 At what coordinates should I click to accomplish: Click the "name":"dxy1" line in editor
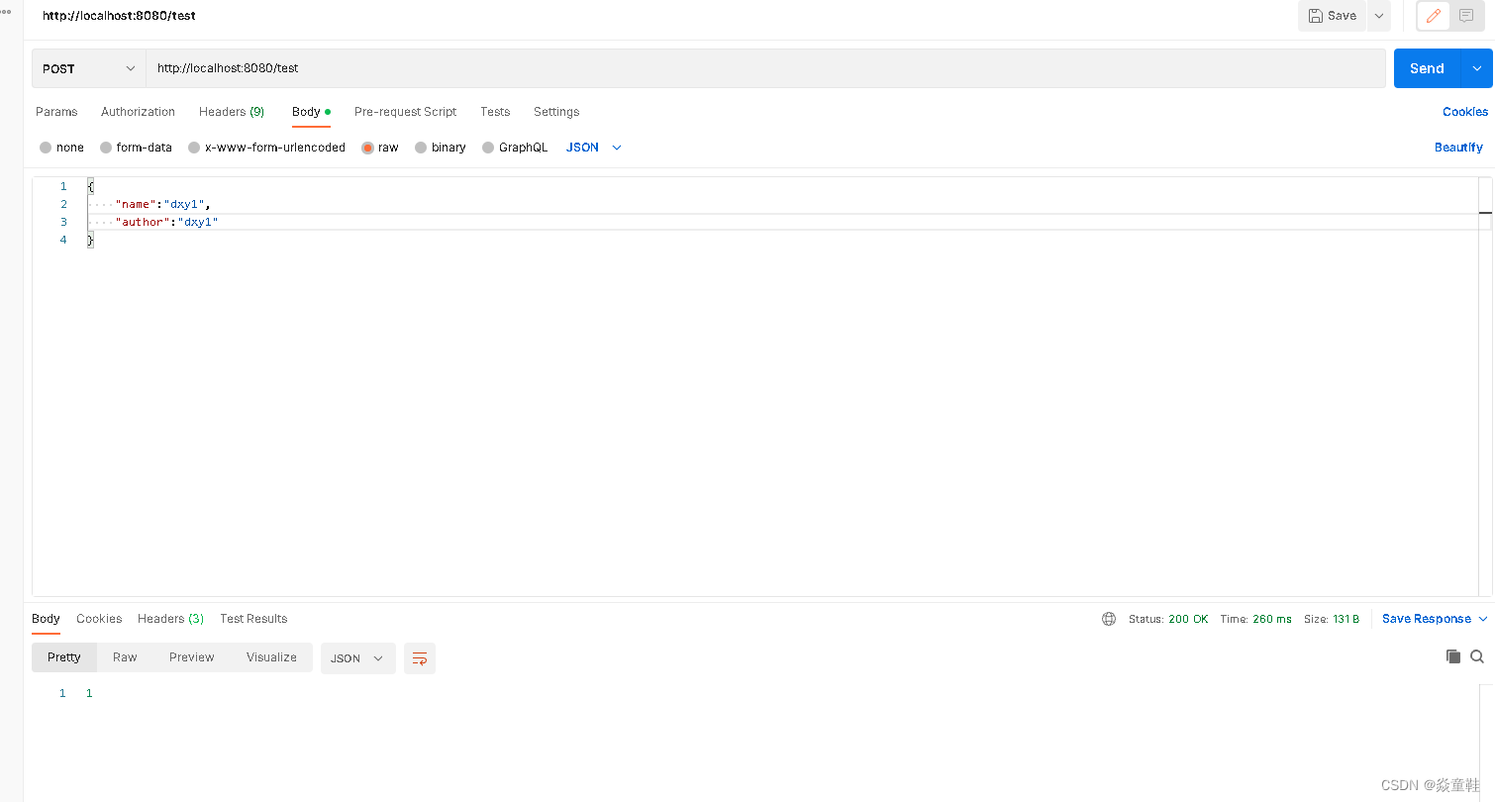[163, 204]
